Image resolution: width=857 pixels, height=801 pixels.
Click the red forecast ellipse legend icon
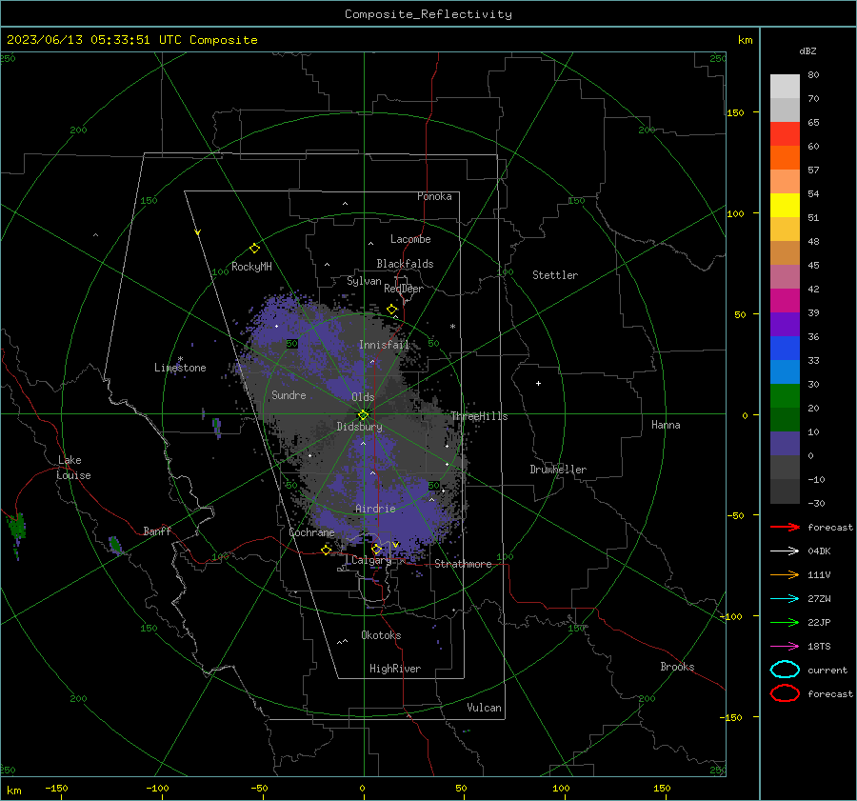[785, 693]
